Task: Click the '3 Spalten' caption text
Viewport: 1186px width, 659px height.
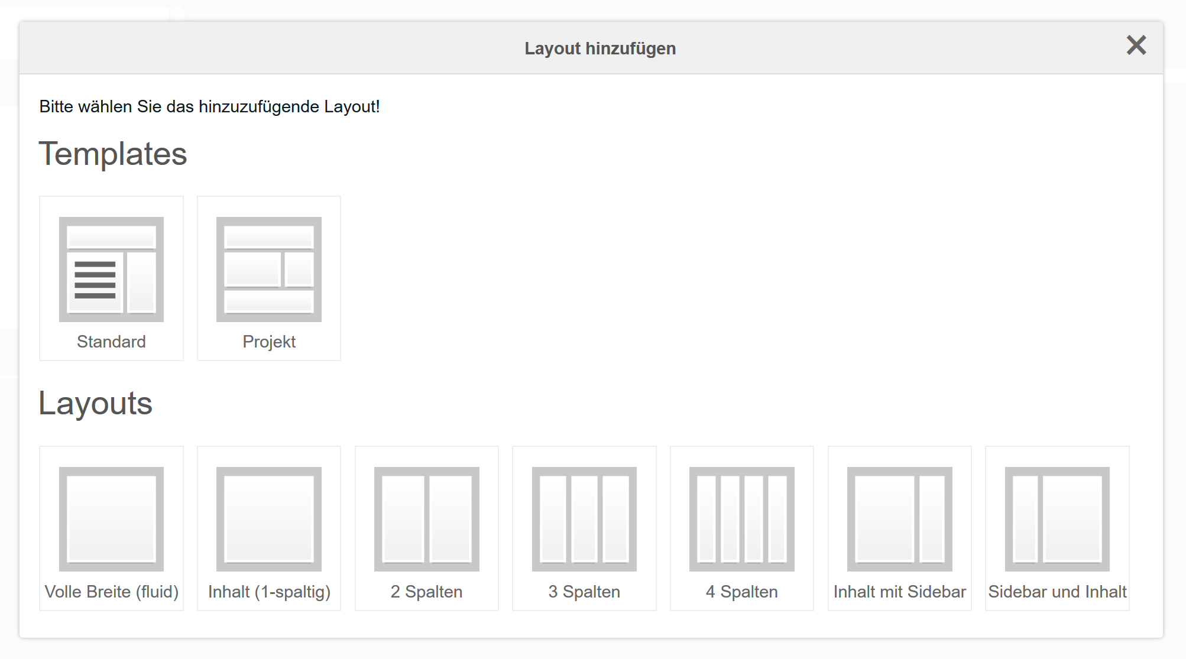Action: pyautogui.click(x=584, y=591)
